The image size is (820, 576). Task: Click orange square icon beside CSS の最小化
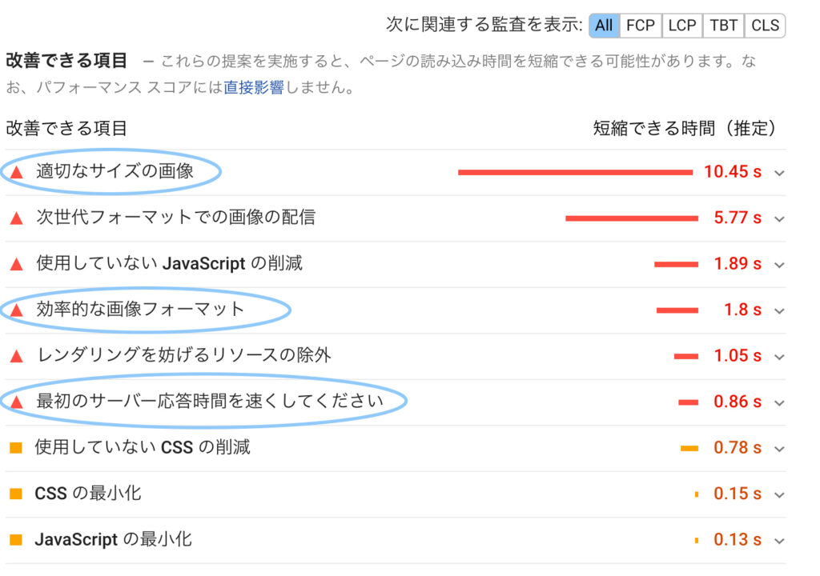point(16,494)
